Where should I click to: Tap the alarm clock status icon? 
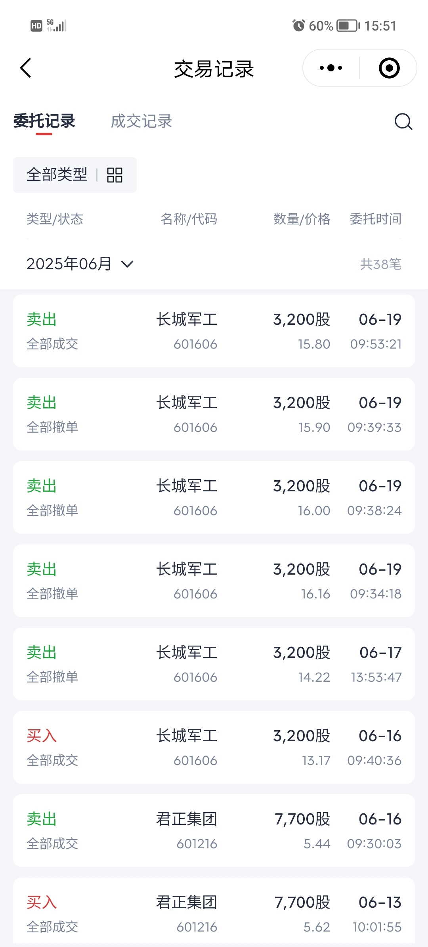tap(298, 26)
